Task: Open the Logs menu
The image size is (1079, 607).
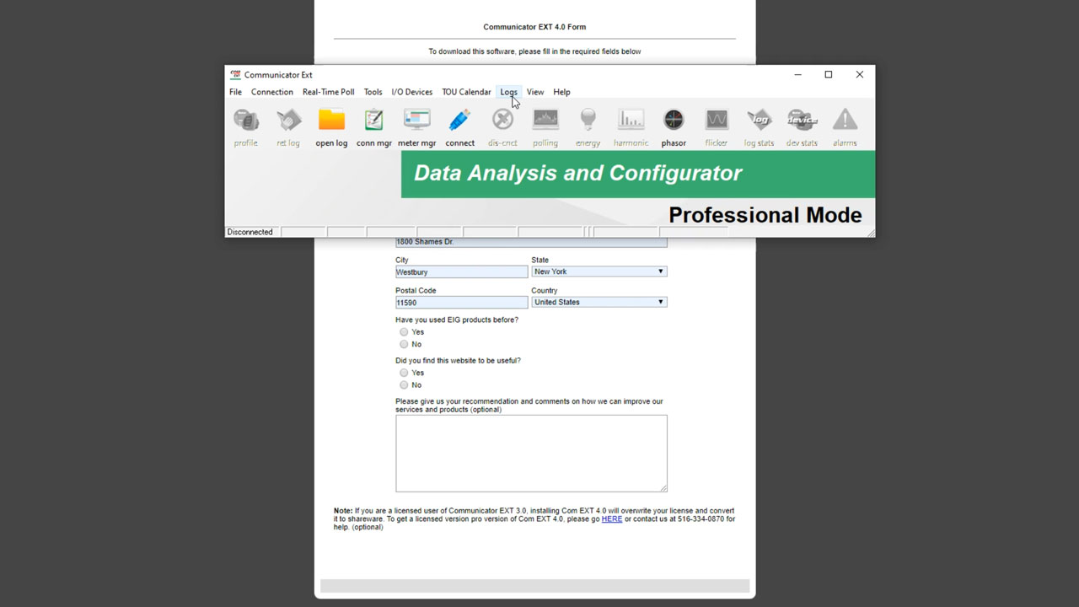Action: 508,92
